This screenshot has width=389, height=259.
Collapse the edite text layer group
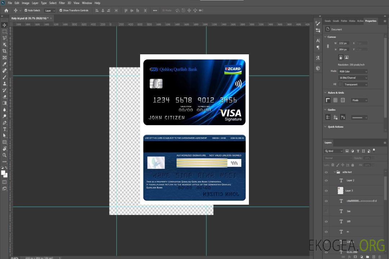tap(334, 172)
